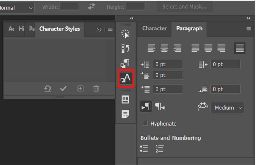Select the Character Styles tab

coord(60,29)
